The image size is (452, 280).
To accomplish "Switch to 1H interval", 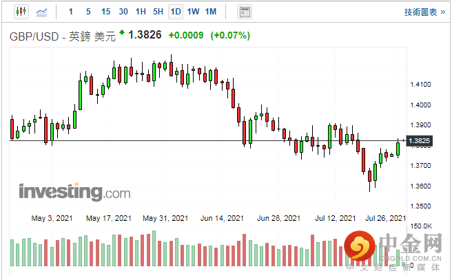I will 141,12.
